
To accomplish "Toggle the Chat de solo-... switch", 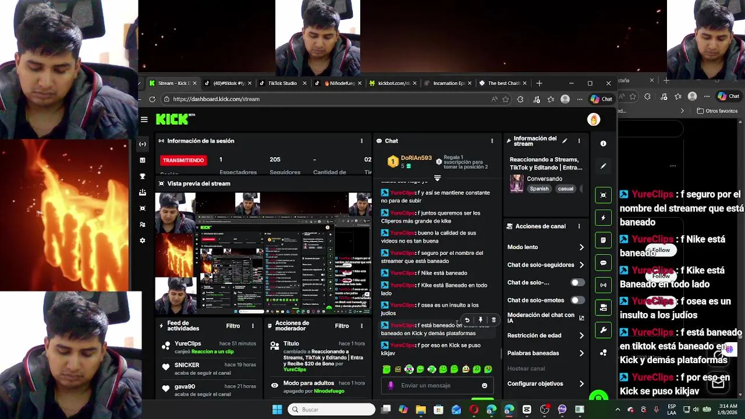I will pos(577,283).
